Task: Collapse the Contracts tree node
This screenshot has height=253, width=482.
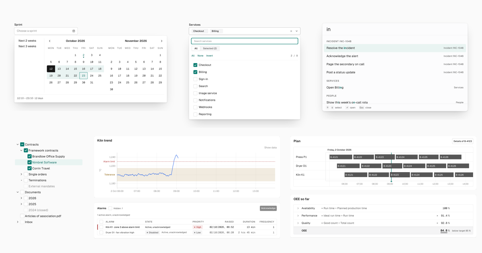Action: (18, 145)
